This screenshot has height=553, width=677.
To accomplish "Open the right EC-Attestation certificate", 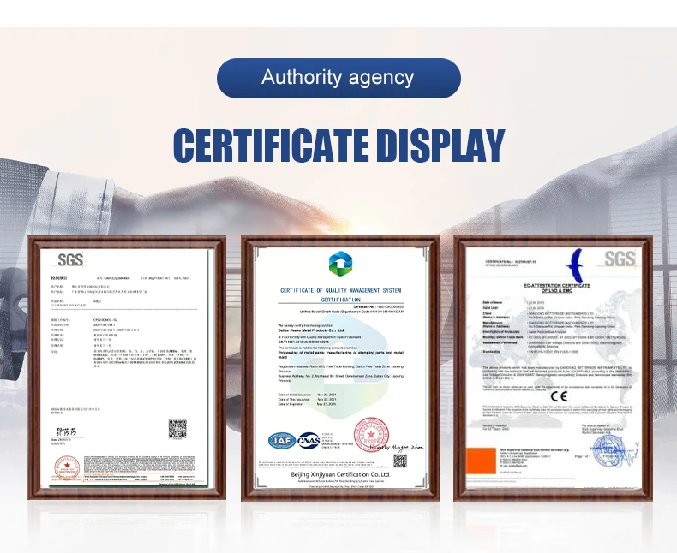I will [553, 368].
